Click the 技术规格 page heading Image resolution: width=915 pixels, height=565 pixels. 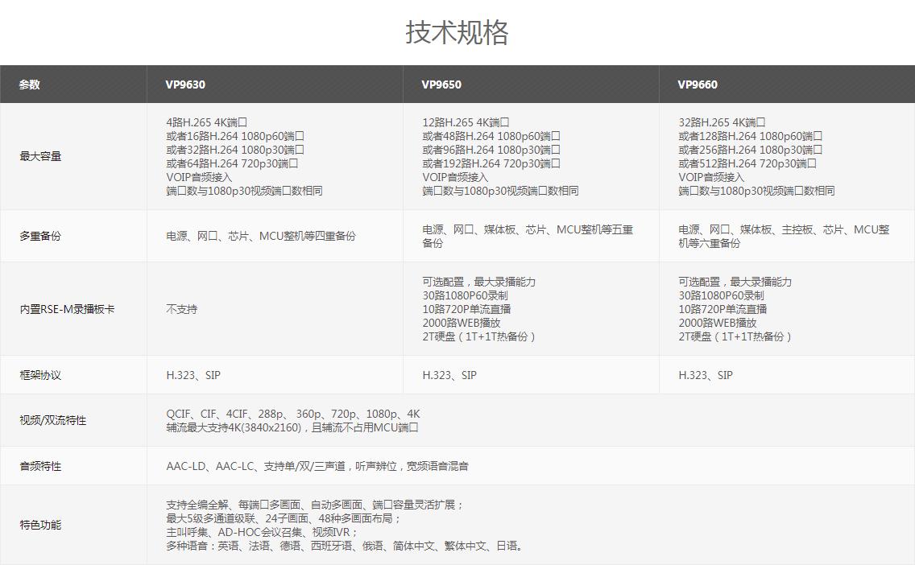(x=457, y=33)
